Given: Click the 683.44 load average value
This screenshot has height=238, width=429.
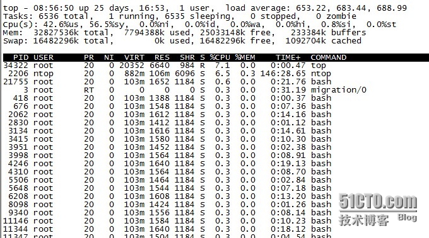Looking at the screenshot, I should click(351, 8).
